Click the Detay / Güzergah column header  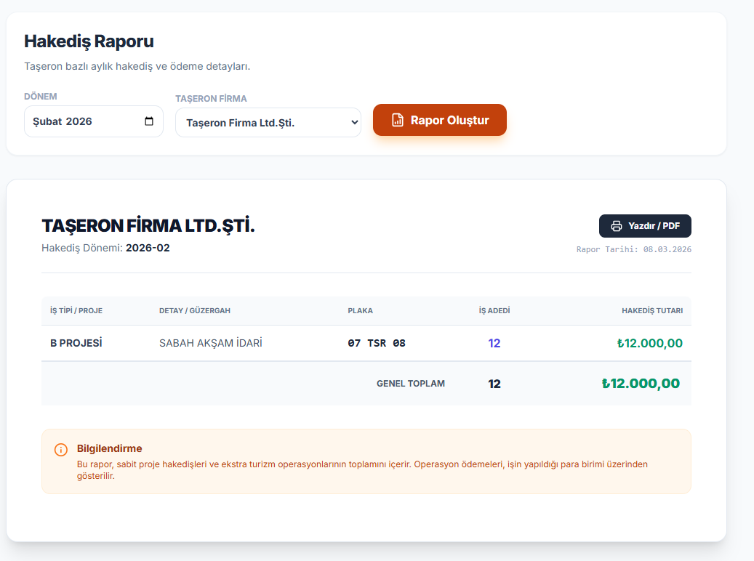coord(195,310)
